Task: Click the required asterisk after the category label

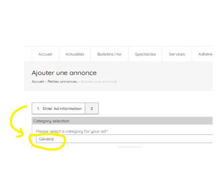Action: 107,131
